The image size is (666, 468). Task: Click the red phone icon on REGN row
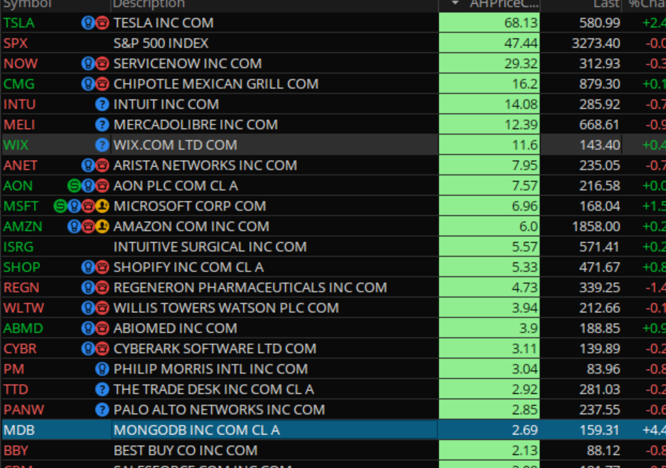click(x=102, y=288)
